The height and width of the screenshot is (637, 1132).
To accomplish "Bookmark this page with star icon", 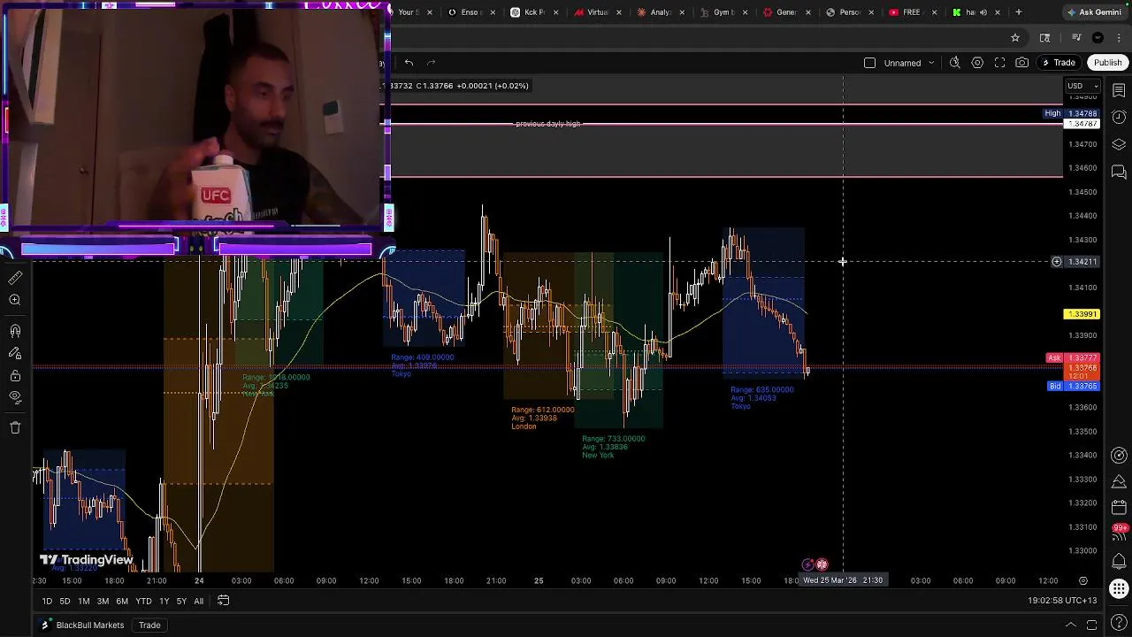I will pos(1015,38).
